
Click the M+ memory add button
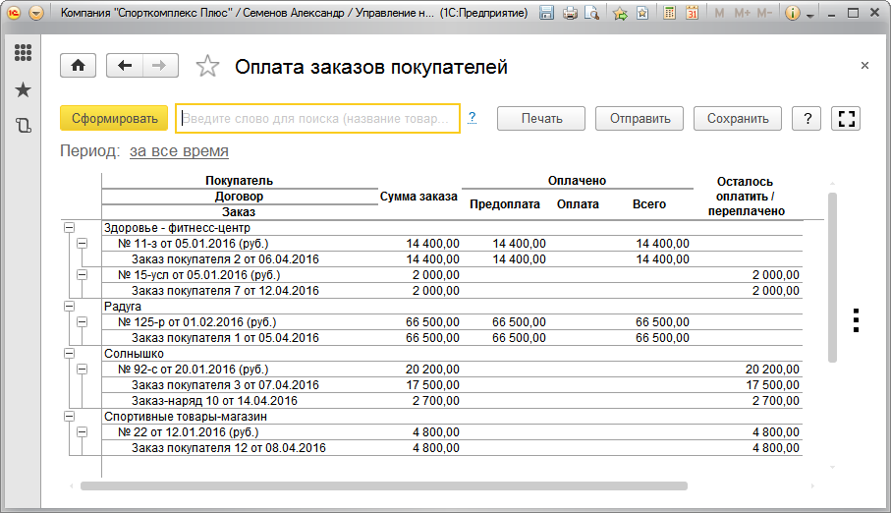click(x=742, y=13)
